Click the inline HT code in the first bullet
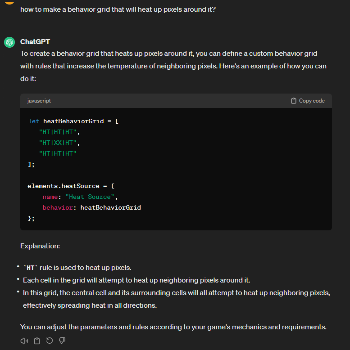This screenshot has height=350, width=350. 31,268
